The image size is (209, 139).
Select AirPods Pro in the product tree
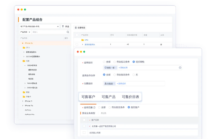point(30,114)
